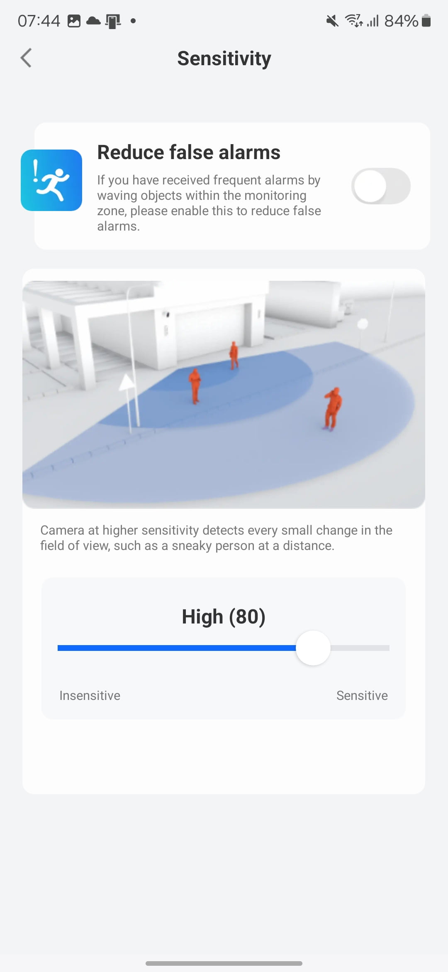Tap the cloud notification icon

(93, 21)
